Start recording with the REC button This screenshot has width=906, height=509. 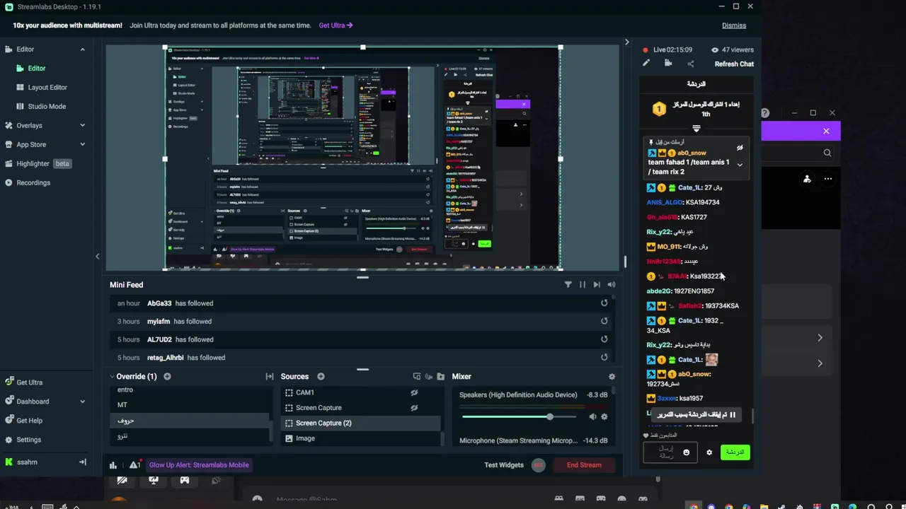(538, 465)
